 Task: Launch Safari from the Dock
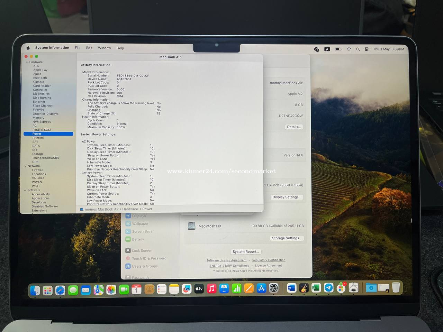point(60,290)
